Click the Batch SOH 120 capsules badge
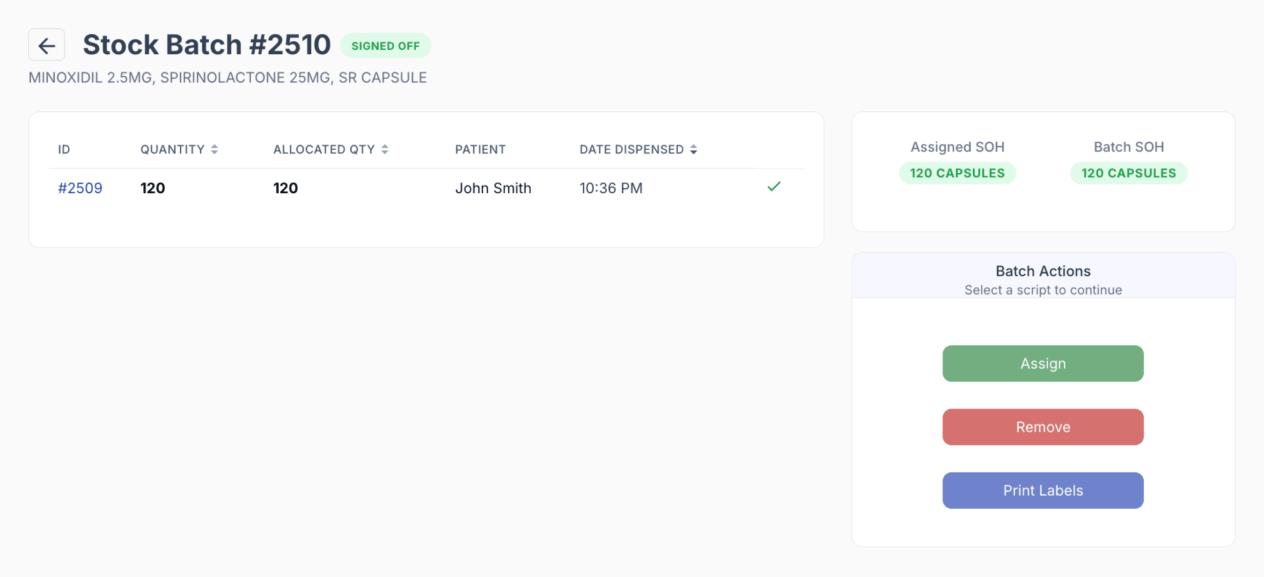 1129,173
